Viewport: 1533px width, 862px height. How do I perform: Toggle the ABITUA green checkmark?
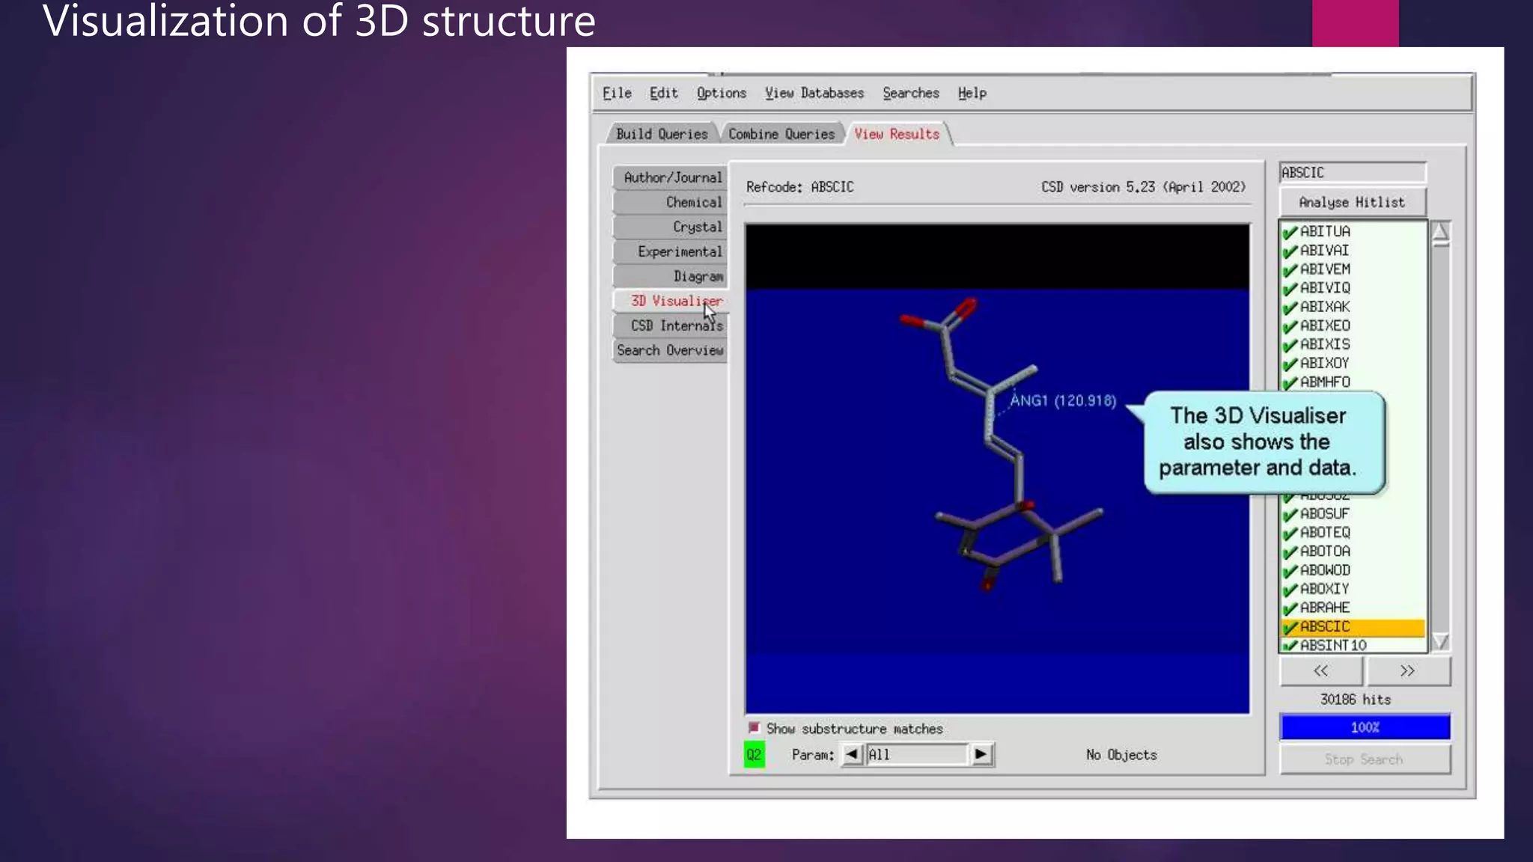click(x=1290, y=233)
